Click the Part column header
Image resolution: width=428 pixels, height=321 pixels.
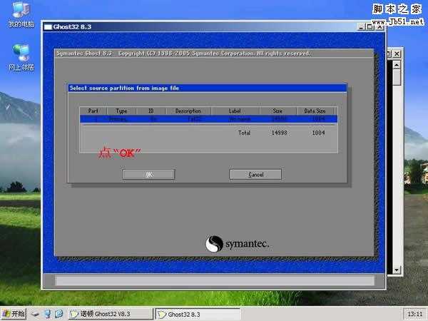(93, 111)
